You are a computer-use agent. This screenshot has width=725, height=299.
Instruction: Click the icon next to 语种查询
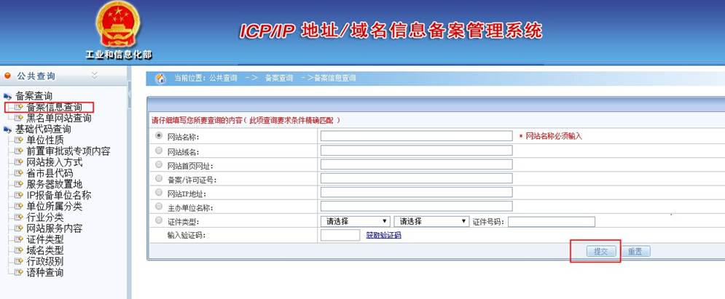point(18,272)
